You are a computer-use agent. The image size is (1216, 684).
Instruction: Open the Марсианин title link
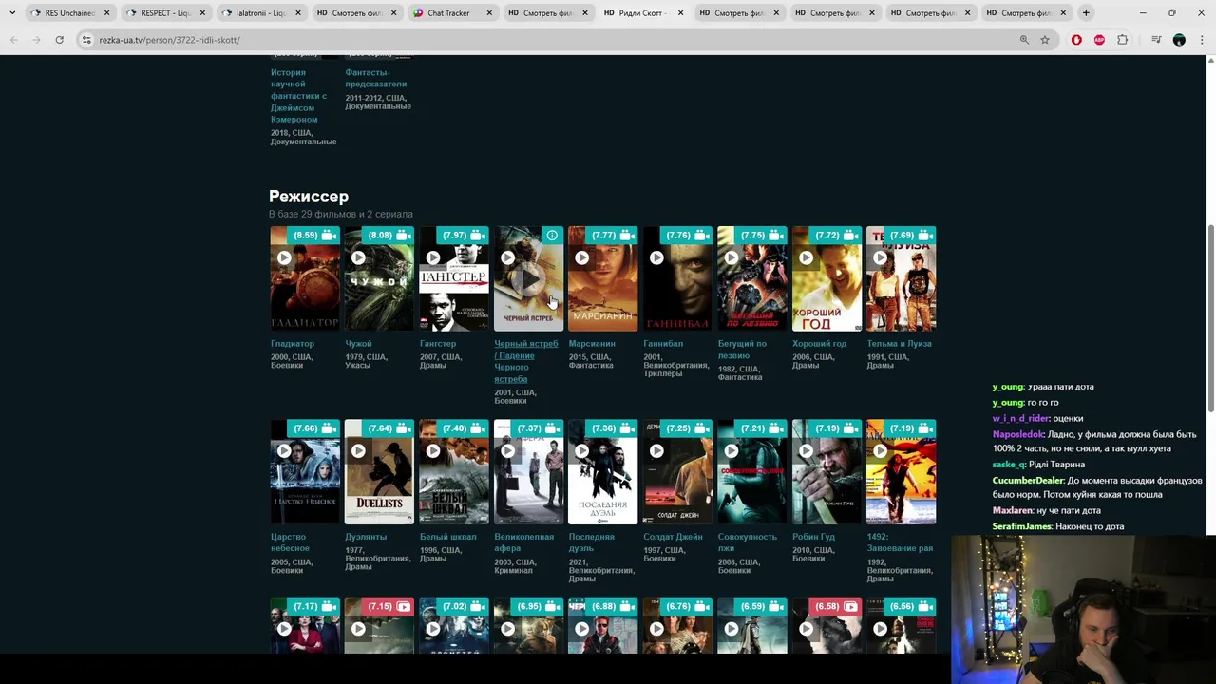[592, 344]
